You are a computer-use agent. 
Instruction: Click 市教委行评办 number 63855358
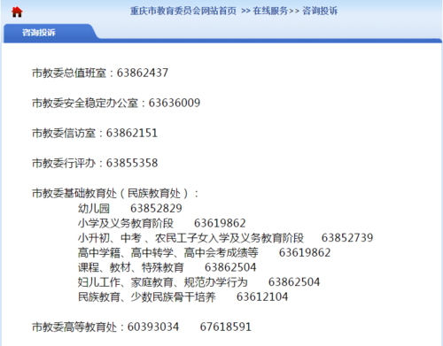[132, 163]
